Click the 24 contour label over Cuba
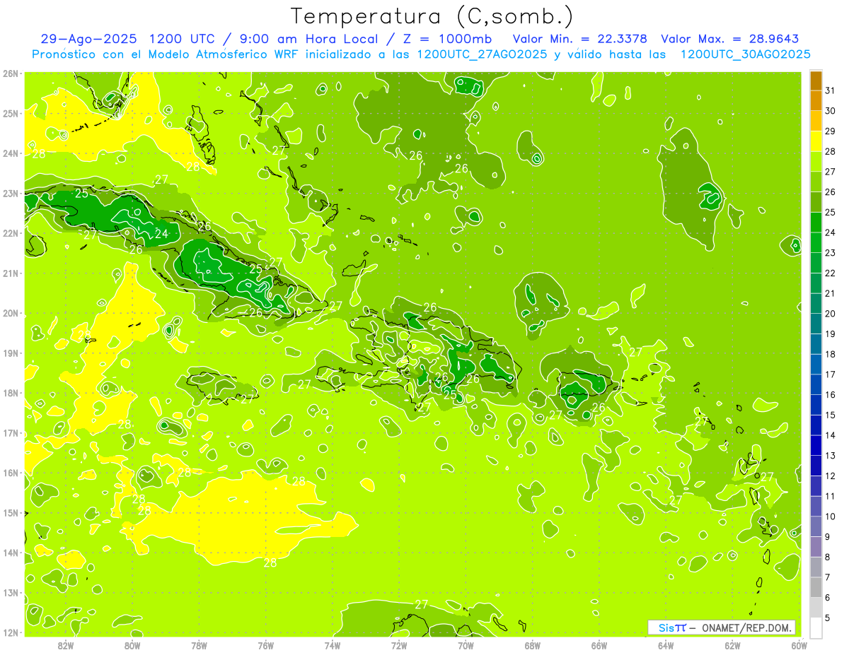 click(161, 234)
